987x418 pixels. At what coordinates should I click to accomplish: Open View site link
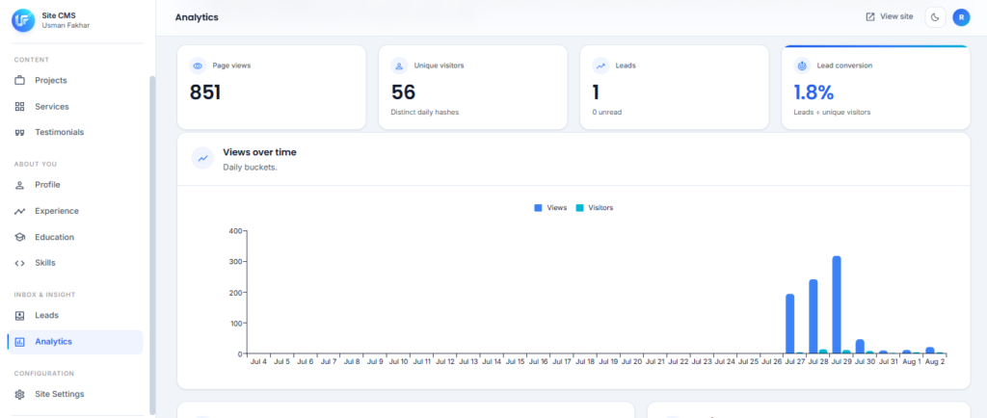(890, 17)
